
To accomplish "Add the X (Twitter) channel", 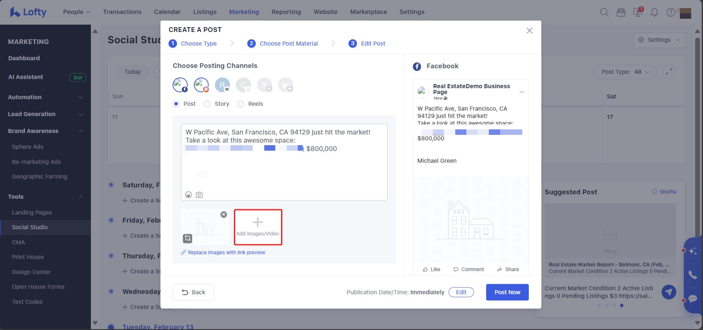I will pyautogui.click(x=265, y=85).
